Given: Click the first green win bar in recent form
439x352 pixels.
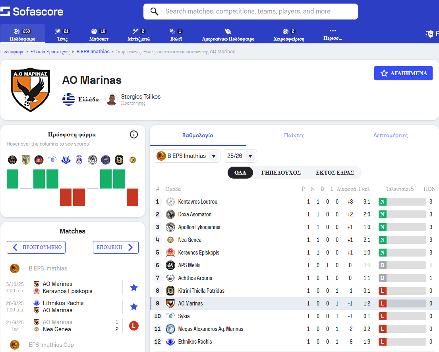Looking at the screenshot, I should tap(12, 179).
